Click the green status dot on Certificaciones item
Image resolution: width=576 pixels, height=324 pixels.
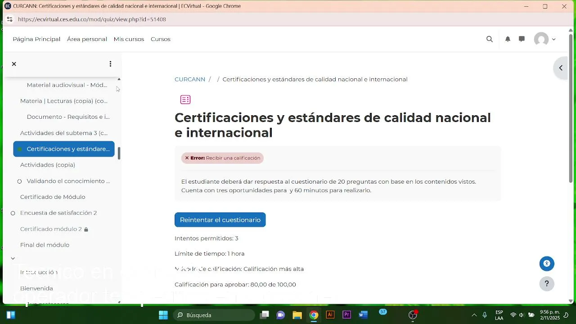[x=19, y=149]
